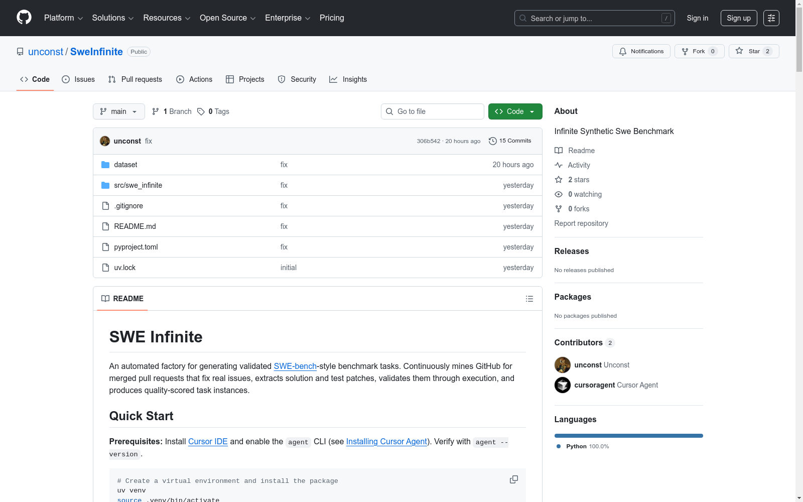Open Installing Cursor Agent link
The image size is (803, 502).
(386, 442)
